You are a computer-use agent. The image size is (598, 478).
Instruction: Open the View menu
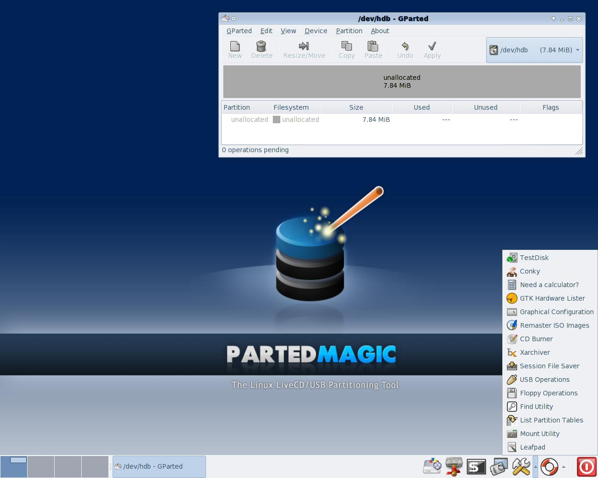pyautogui.click(x=288, y=31)
